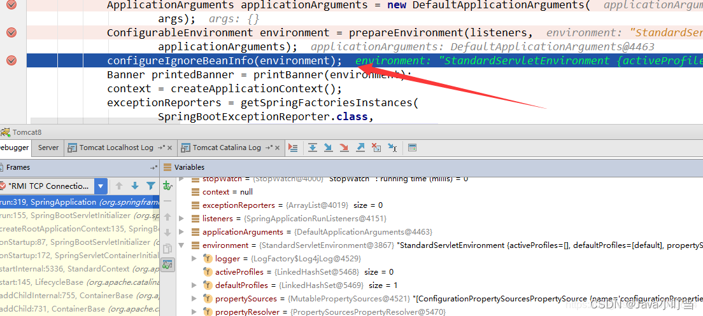This screenshot has width=703, height=316.
Task: Expand the applicationArguments variable node
Action: click(x=181, y=232)
